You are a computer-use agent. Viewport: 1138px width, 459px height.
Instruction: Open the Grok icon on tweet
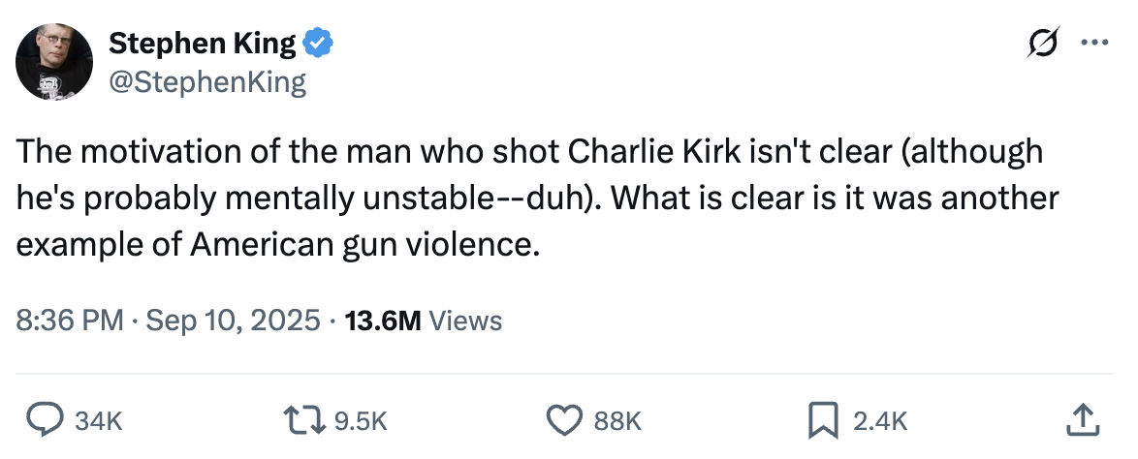1046,46
